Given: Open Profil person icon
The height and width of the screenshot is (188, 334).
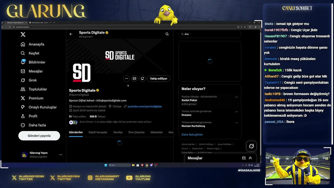Looking at the screenshot, I should click(x=23, y=116).
